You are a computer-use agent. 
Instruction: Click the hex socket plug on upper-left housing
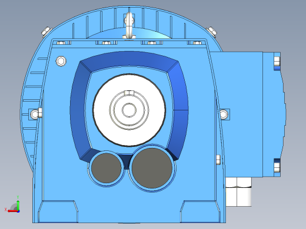(x=61, y=61)
